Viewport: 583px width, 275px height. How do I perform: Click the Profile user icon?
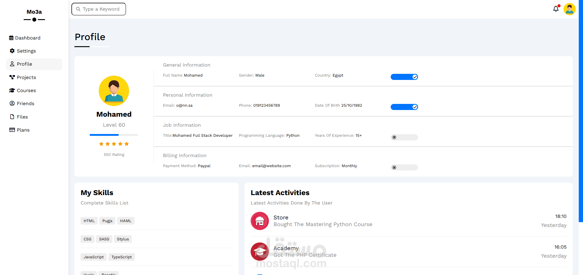point(12,64)
